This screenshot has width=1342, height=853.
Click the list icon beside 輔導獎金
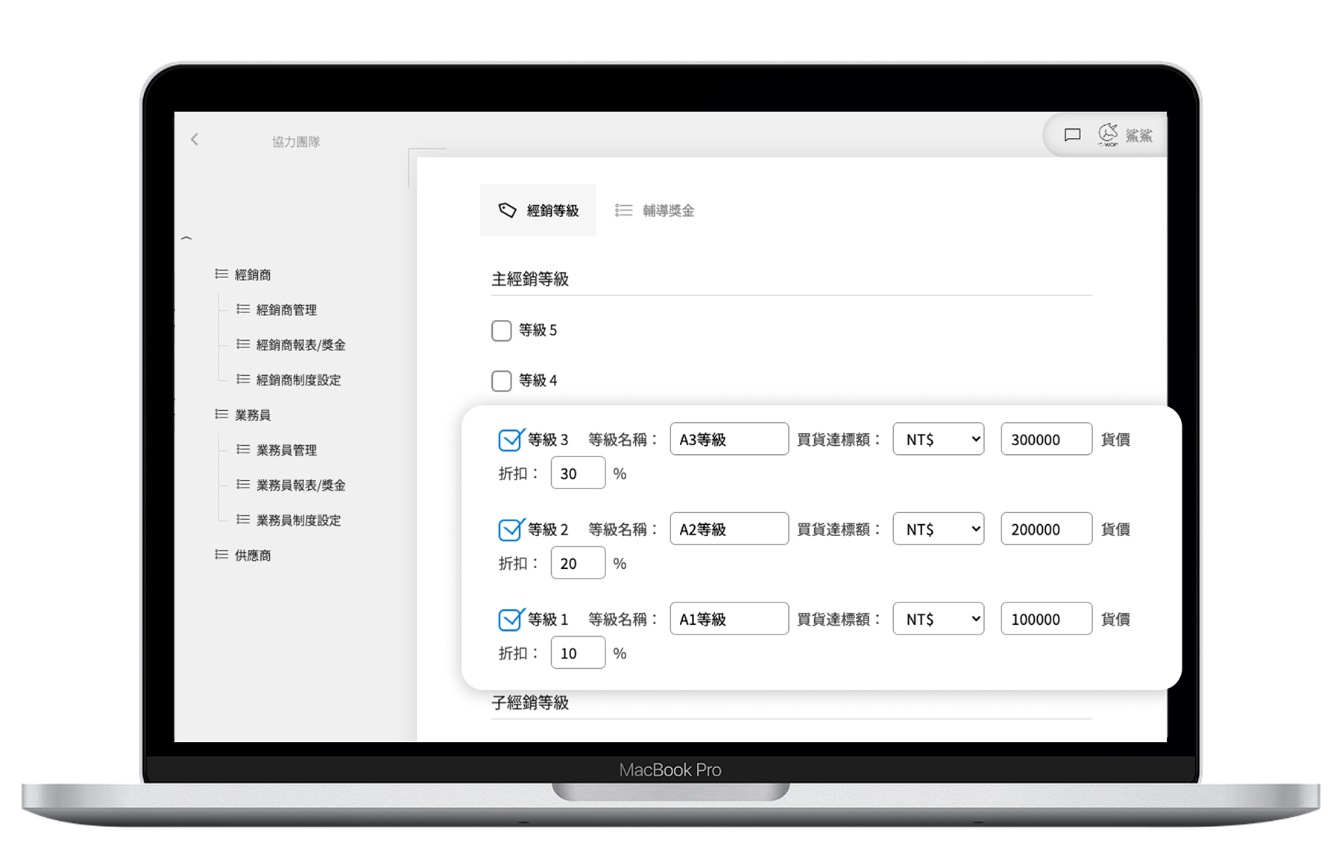[x=623, y=210]
